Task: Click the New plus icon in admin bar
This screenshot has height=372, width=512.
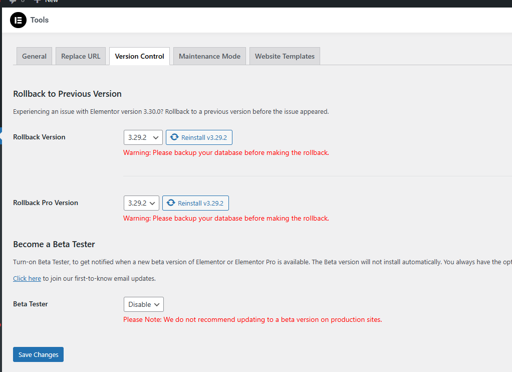Action: [x=37, y=2]
